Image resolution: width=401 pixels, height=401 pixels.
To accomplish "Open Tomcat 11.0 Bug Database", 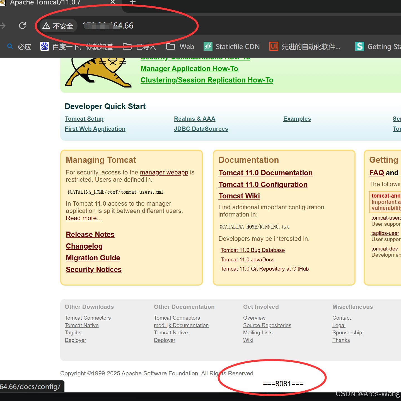I will tap(253, 250).
